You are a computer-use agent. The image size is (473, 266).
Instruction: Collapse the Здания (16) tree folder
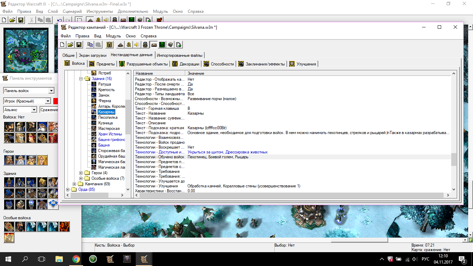click(x=81, y=79)
